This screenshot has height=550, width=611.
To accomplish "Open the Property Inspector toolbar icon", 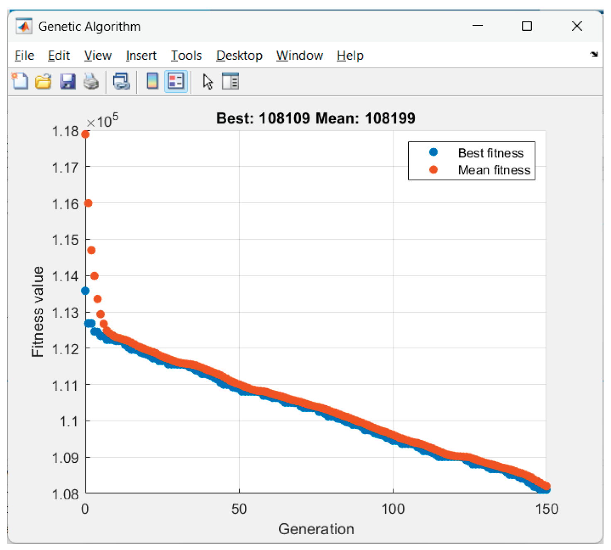I will (230, 81).
